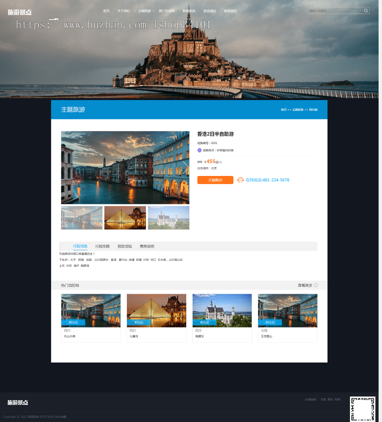Click the QR code in the footer
This screenshot has height=422, width=382.
point(362,408)
